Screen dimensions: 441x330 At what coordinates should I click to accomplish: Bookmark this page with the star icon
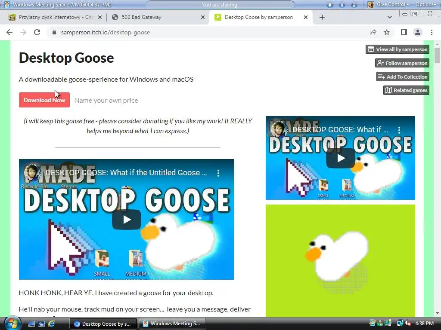tap(387, 32)
